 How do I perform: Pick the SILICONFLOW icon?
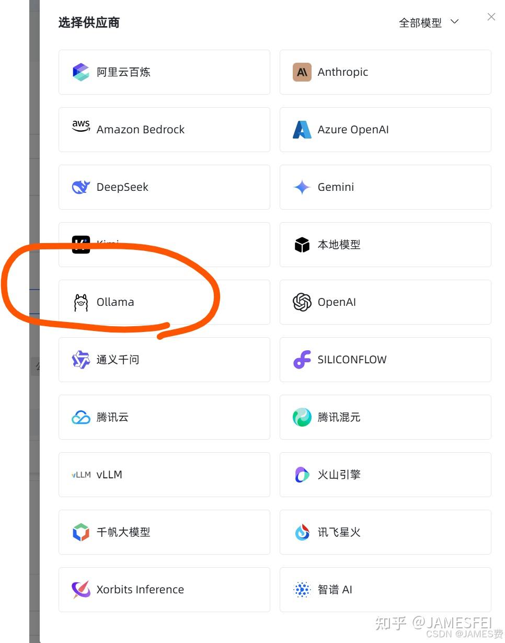pyautogui.click(x=302, y=360)
